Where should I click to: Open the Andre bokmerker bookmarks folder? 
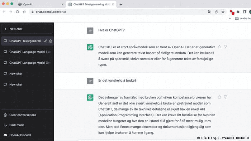tap(243, 19)
